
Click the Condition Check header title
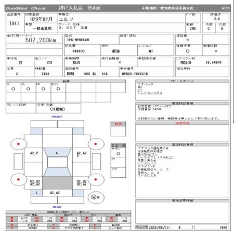[x=25, y=8]
